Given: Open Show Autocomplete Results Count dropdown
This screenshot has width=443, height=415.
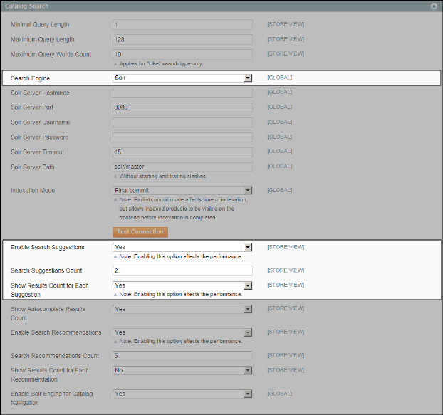Looking at the screenshot, I should [x=182, y=309].
